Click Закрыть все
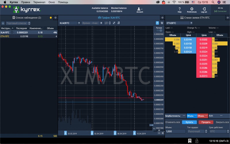230x144 pixels. coord(222,122)
